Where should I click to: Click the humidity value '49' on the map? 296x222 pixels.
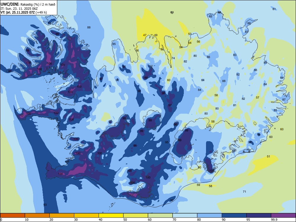156,35
